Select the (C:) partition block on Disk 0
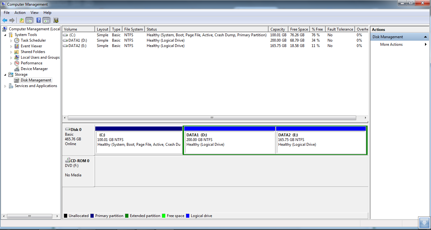This screenshot has height=230, width=431. point(139,140)
